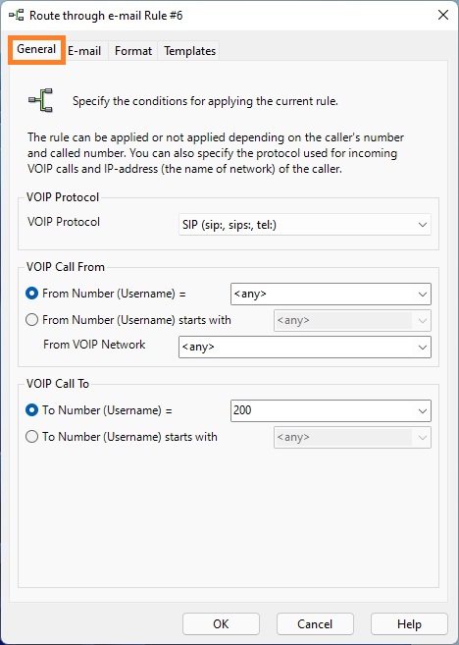
Task: Open the Format tab
Action: pos(133,51)
